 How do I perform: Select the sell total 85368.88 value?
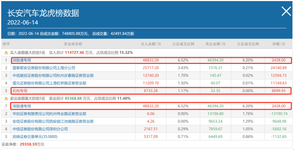74,98
